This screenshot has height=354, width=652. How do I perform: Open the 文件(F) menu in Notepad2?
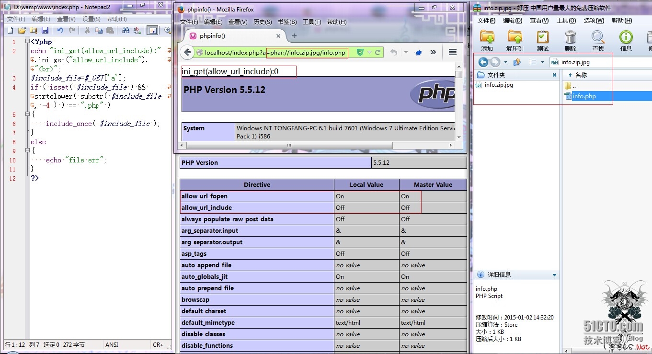coord(16,19)
